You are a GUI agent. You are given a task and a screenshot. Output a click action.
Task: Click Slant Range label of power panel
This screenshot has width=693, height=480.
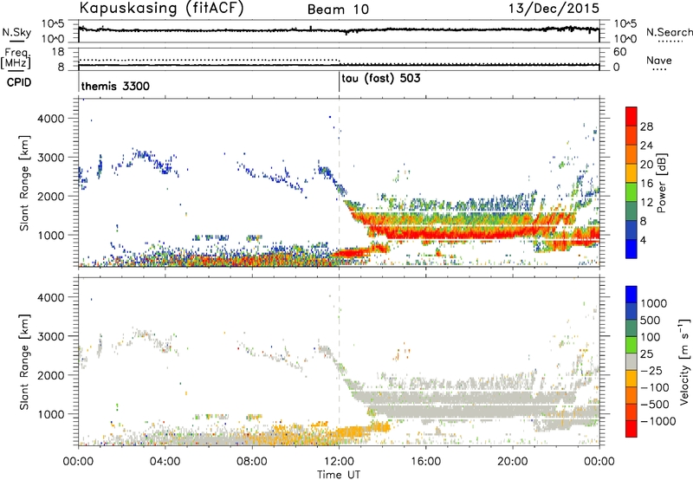pos(24,183)
